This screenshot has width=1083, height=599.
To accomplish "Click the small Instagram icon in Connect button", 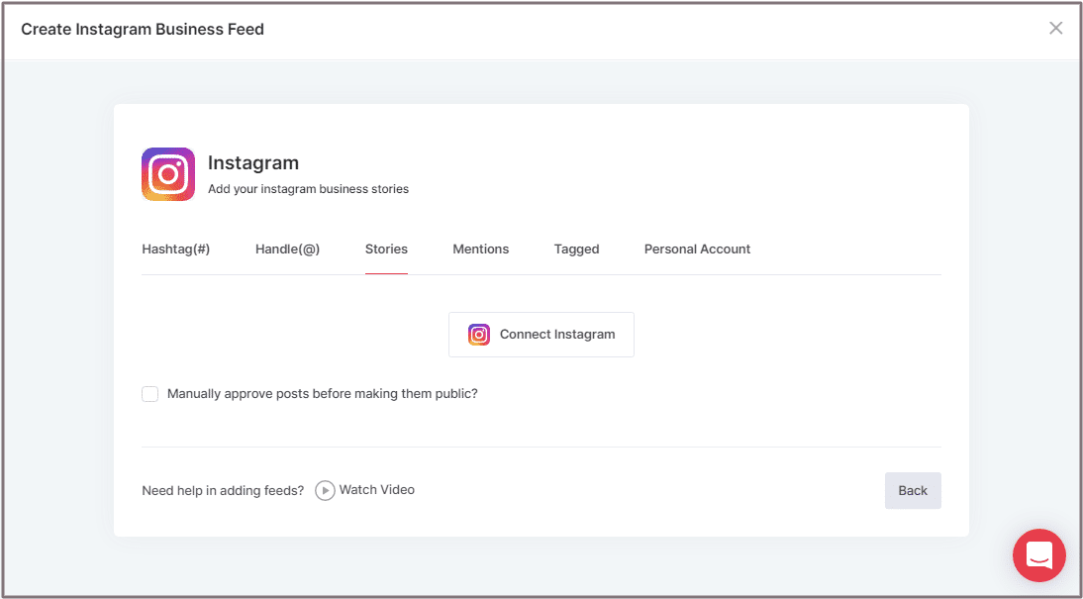I will click(479, 335).
